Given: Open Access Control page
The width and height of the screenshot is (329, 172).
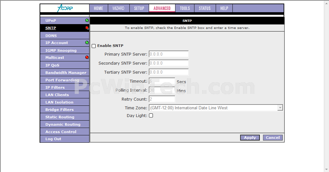Looking at the screenshot, I should click(65, 132).
